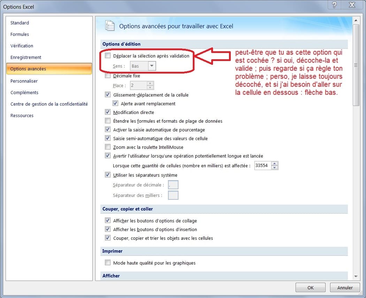This screenshot has height=298, width=366.
Task: Uncheck Avertir l'utilisateur opération longue
Action: coord(108,155)
